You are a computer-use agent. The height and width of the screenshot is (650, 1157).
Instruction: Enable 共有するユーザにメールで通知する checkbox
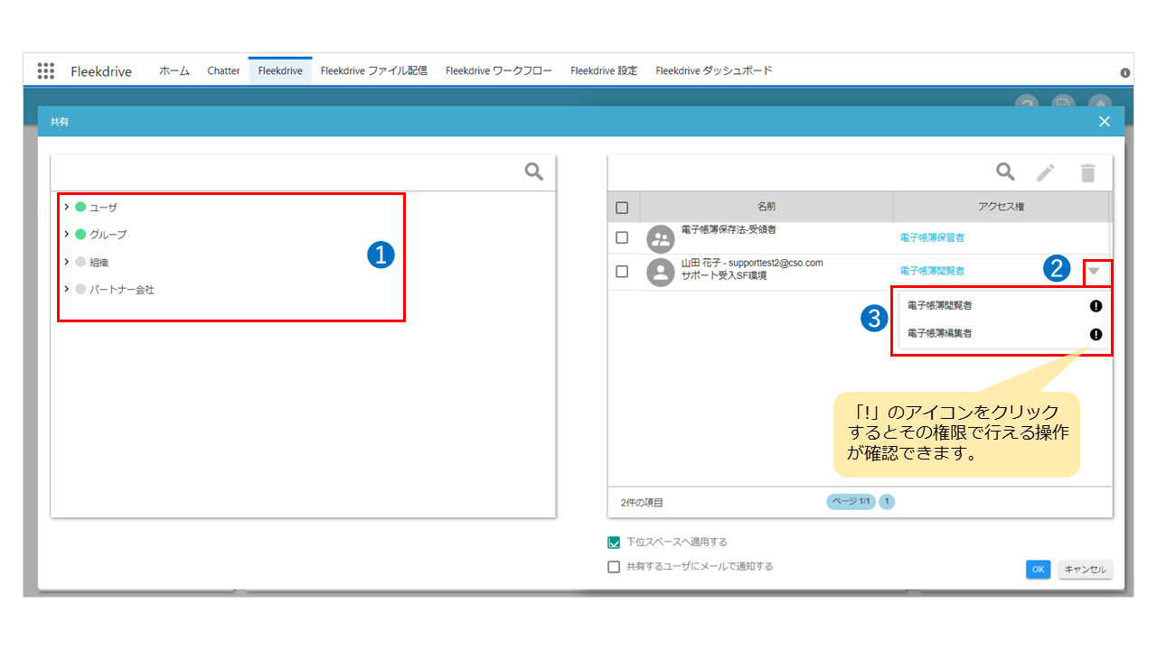click(615, 567)
